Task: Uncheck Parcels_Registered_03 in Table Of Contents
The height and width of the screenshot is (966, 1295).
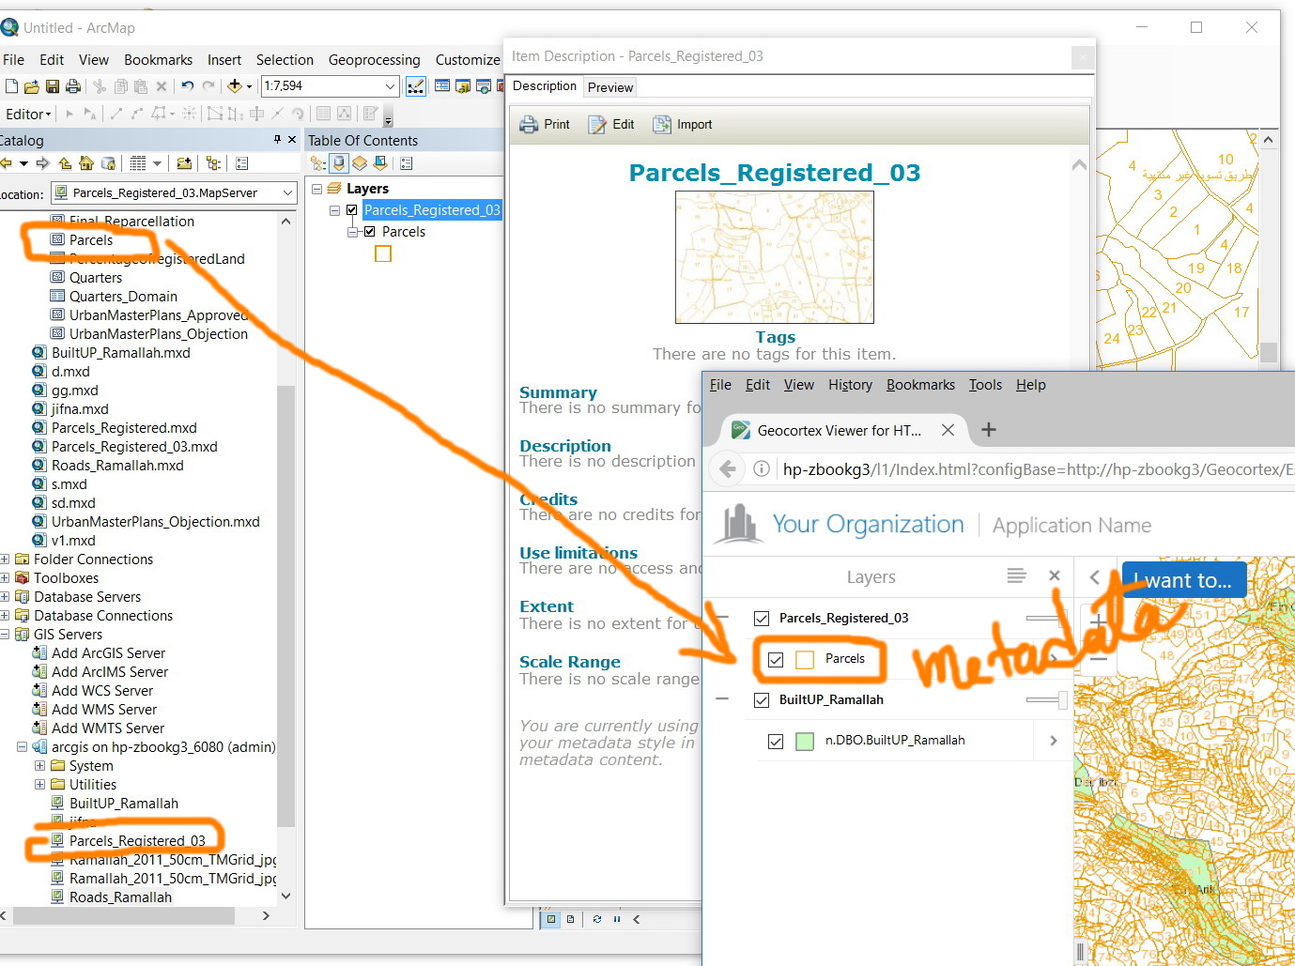Action: click(x=352, y=210)
